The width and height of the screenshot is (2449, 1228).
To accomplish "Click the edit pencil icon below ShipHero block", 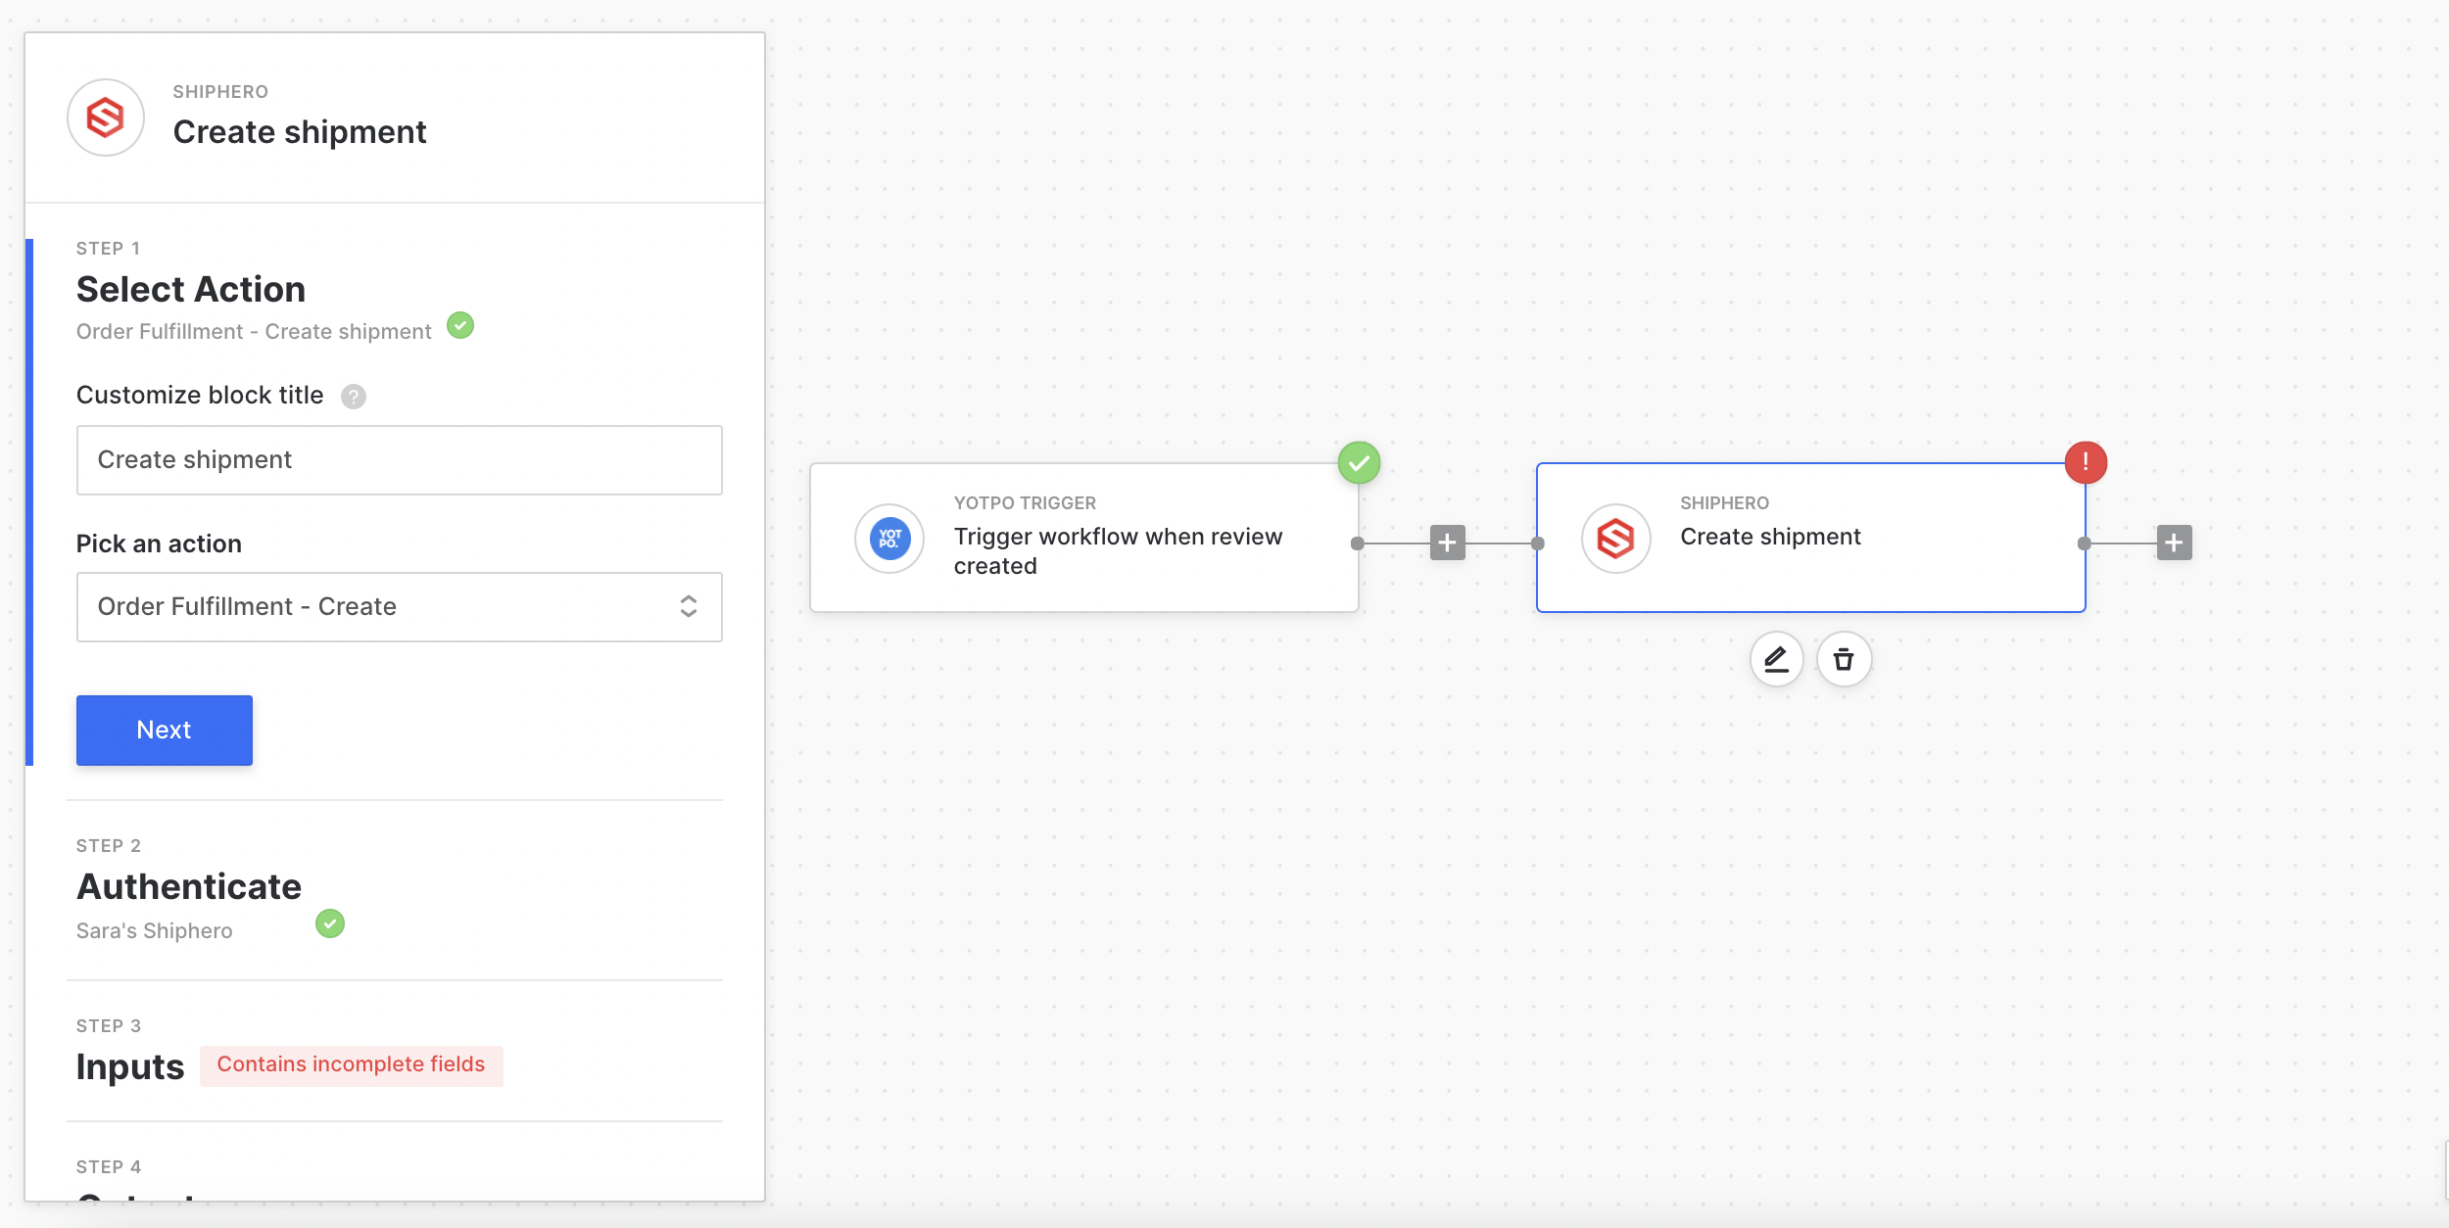I will [1776, 659].
